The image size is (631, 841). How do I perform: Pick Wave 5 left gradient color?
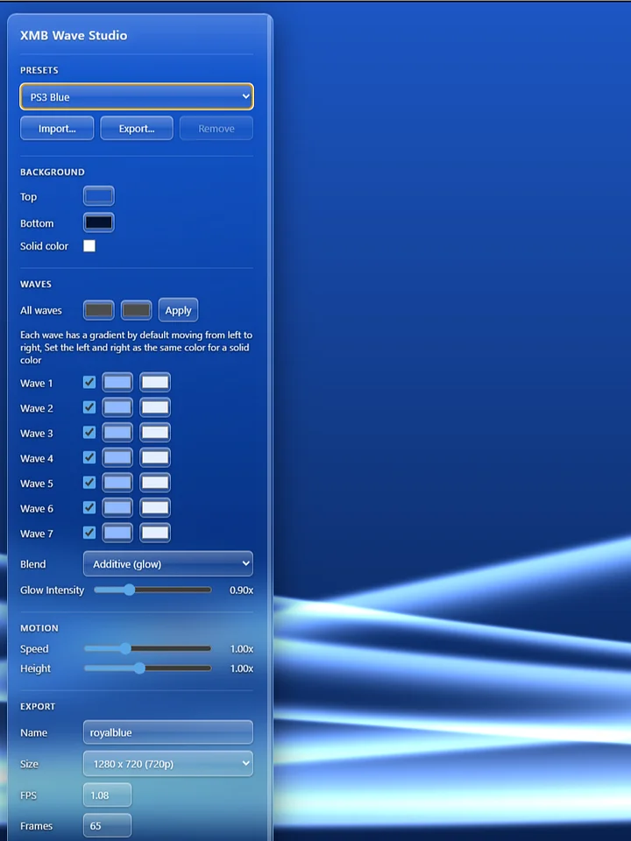coord(117,483)
